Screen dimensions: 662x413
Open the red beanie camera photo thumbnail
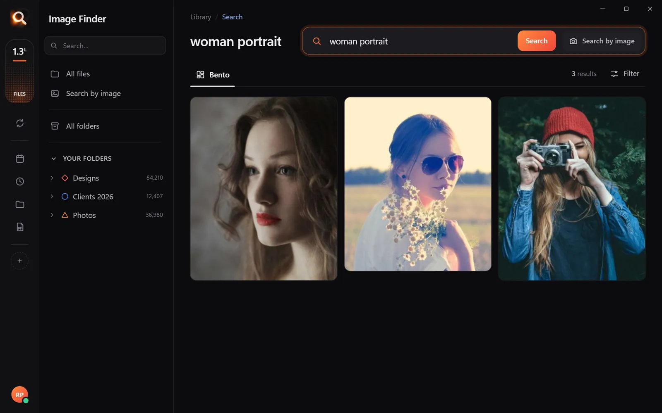click(572, 188)
